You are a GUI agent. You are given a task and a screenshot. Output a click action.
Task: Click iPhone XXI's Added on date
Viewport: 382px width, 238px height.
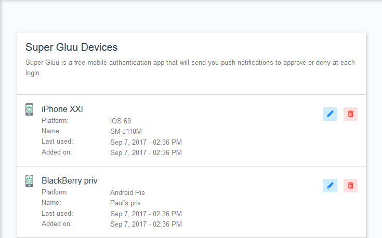(x=146, y=152)
